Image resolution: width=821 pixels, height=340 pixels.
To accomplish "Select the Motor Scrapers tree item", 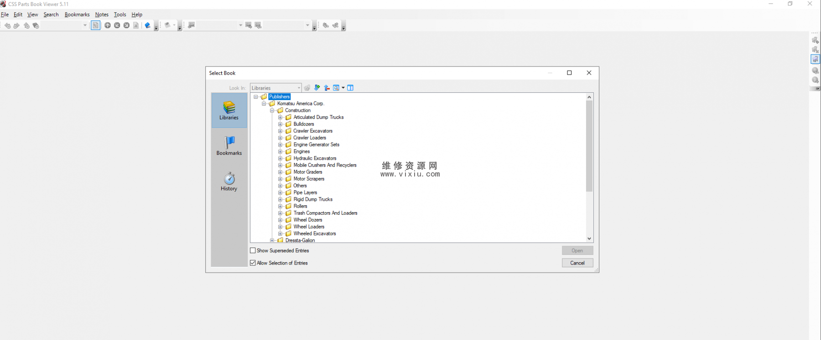I will coord(309,179).
